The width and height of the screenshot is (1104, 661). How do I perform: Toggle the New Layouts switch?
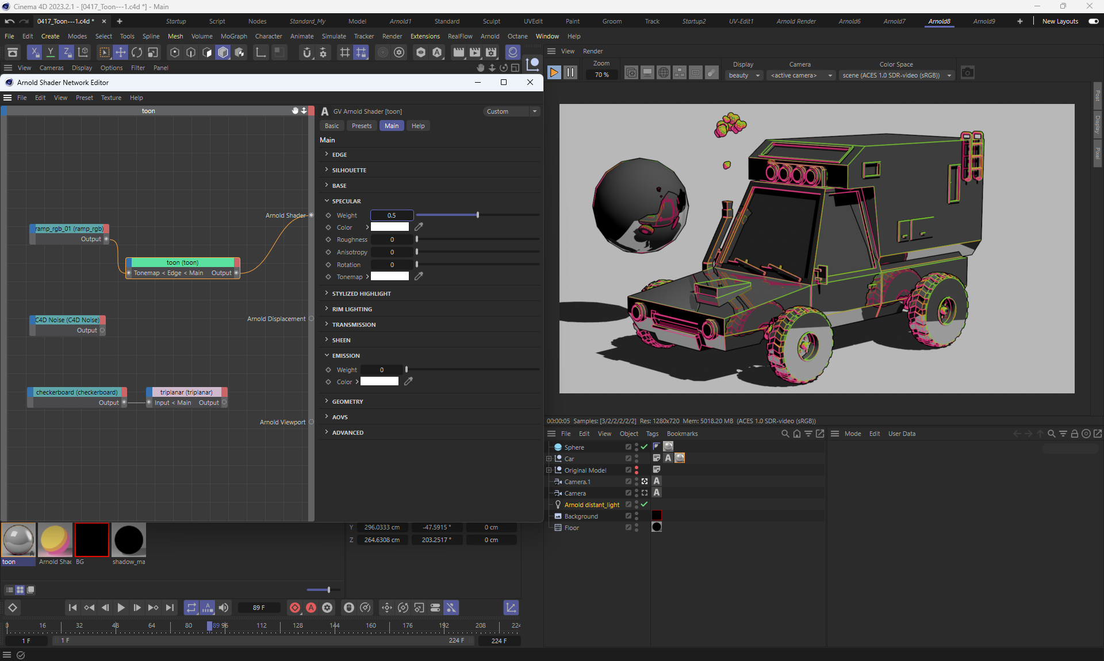pyautogui.click(x=1093, y=21)
